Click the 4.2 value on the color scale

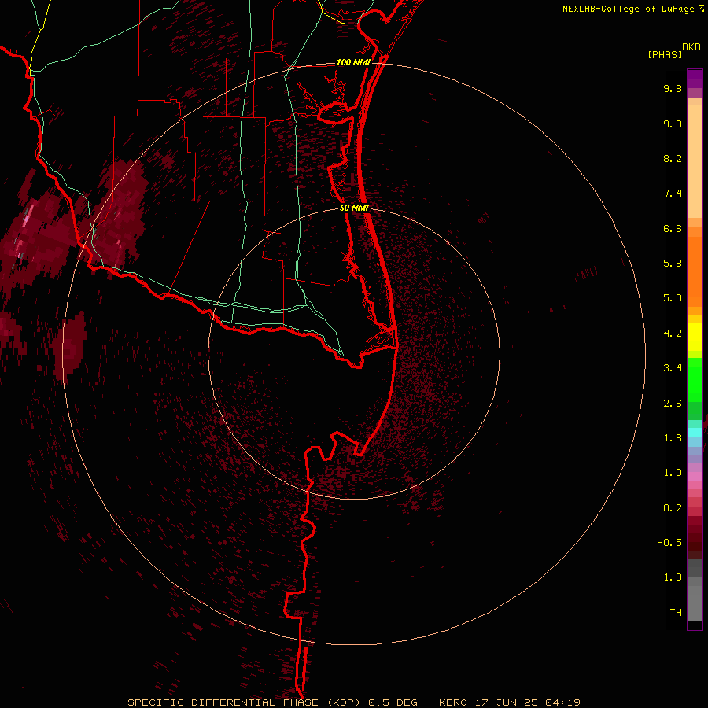tap(673, 334)
